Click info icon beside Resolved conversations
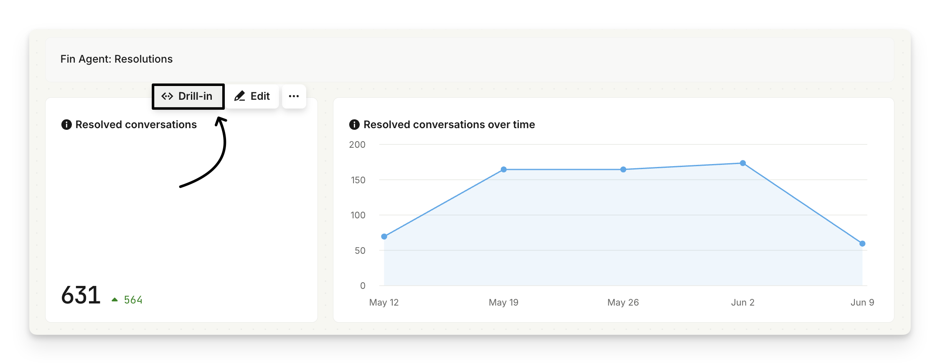940x364 pixels. pyautogui.click(x=66, y=125)
